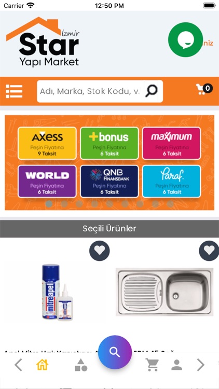Open the hamburger category menu icon
Screen dimensions: 219x389
14,91
